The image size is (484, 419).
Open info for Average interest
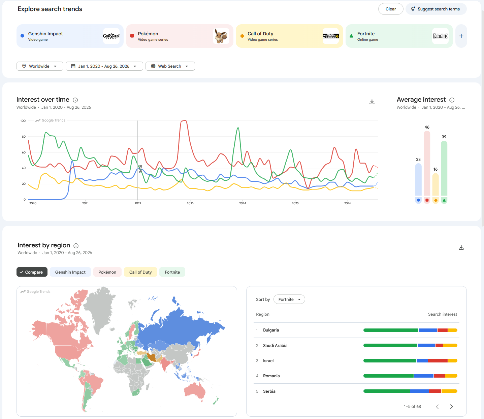pyautogui.click(x=452, y=100)
